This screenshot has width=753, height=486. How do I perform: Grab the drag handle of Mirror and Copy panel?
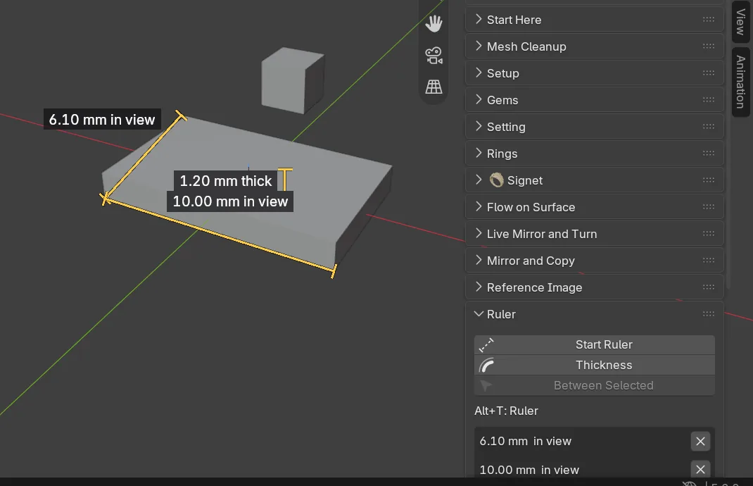click(x=709, y=261)
